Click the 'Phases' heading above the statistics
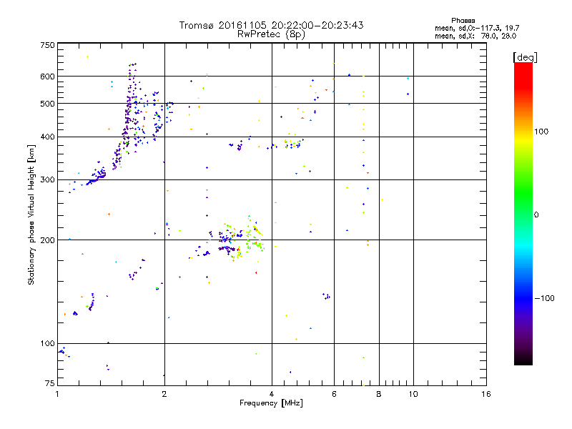 463,21
